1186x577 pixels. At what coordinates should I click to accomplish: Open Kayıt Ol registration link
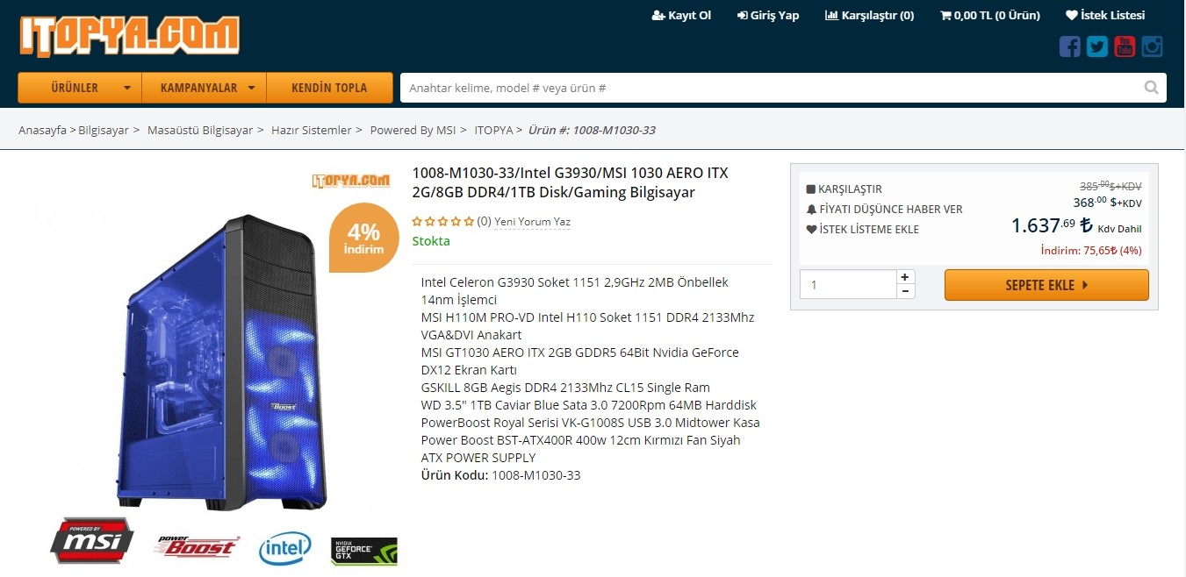pos(681,15)
